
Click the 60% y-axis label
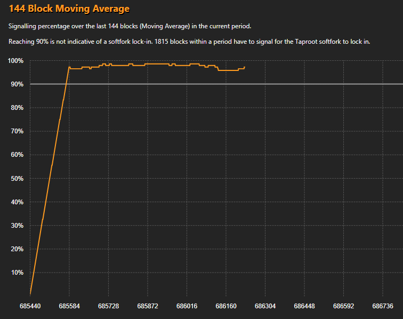tap(17, 155)
